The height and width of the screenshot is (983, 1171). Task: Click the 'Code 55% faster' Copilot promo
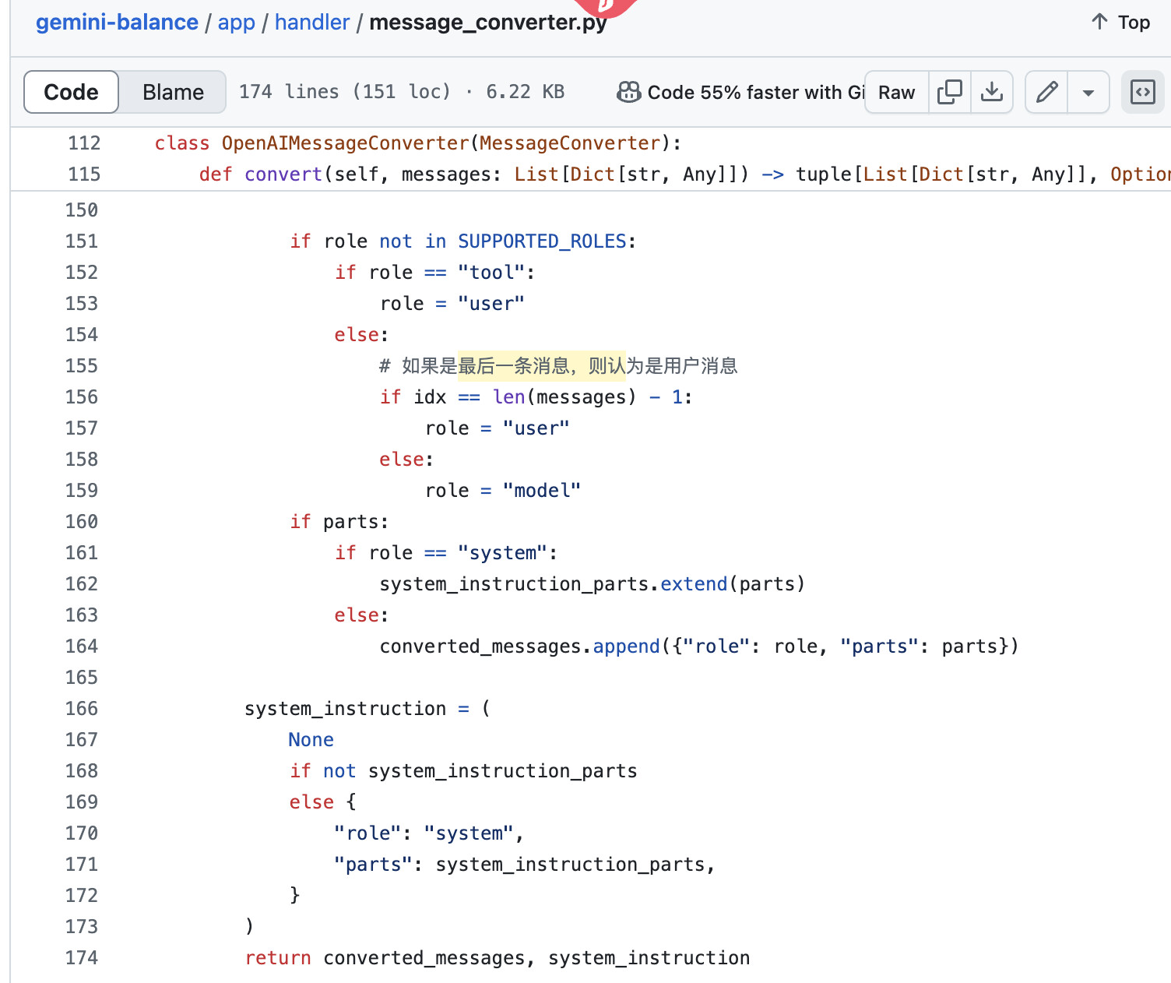pyautogui.click(x=754, y=92)
